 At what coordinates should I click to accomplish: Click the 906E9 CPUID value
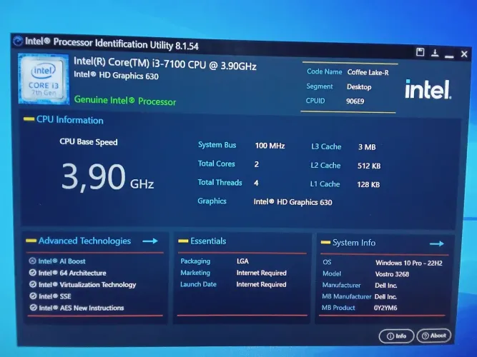pyautogui.click(x=355, y=101)
